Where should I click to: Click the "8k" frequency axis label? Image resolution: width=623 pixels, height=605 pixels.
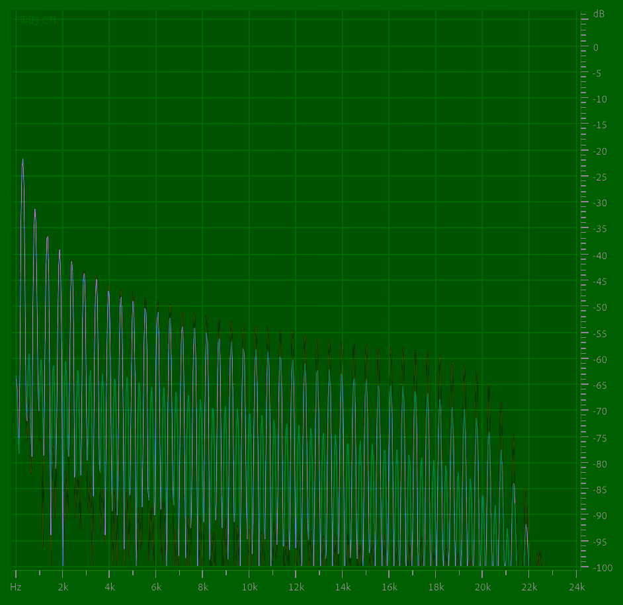(203, 587)
